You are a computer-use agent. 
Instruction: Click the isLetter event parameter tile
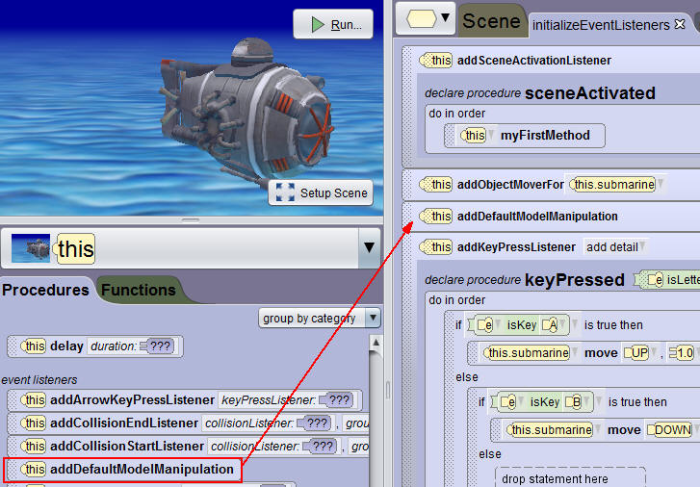pyautogui.click(x=669, y=280)
